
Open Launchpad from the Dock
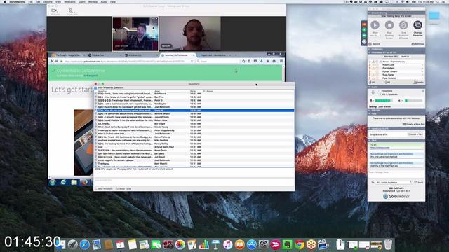pyautogui.click(x=73, y=244)
